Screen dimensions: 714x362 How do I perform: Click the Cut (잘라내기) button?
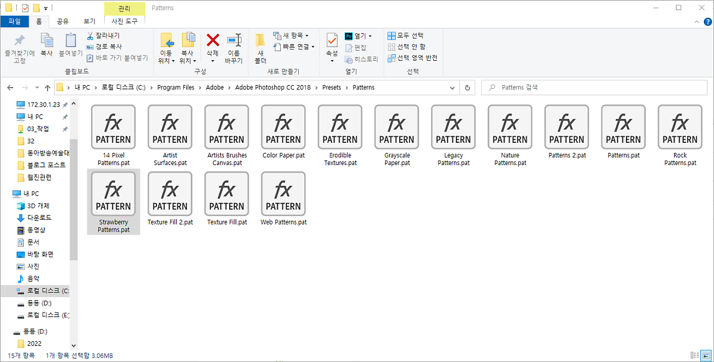[102, 36]
